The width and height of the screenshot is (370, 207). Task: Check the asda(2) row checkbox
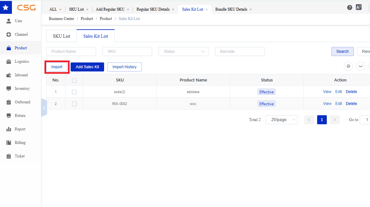[74, 92]
